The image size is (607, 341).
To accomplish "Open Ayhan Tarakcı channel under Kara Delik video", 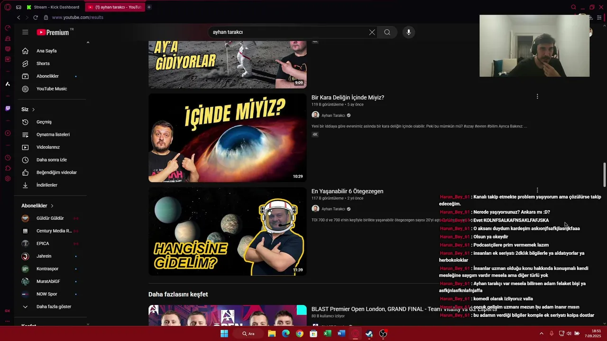I will tap(333, 116).
